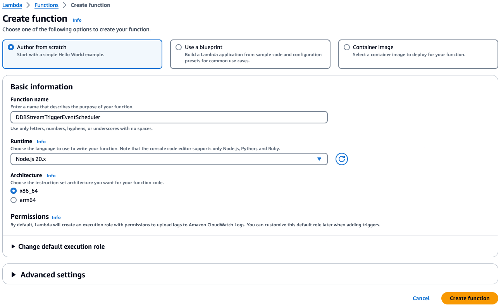Screen dimensions: 501x306
Task: Click inside the Function name input field
Action: (169, 117)
